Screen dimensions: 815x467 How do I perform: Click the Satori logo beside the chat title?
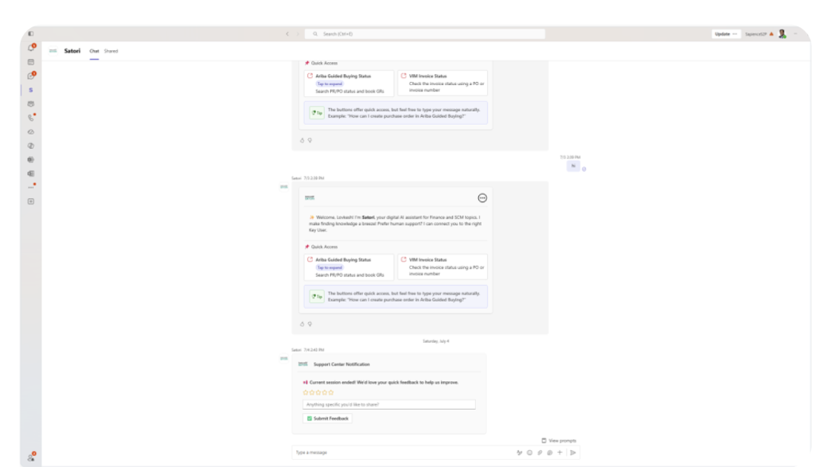point(53,51)
